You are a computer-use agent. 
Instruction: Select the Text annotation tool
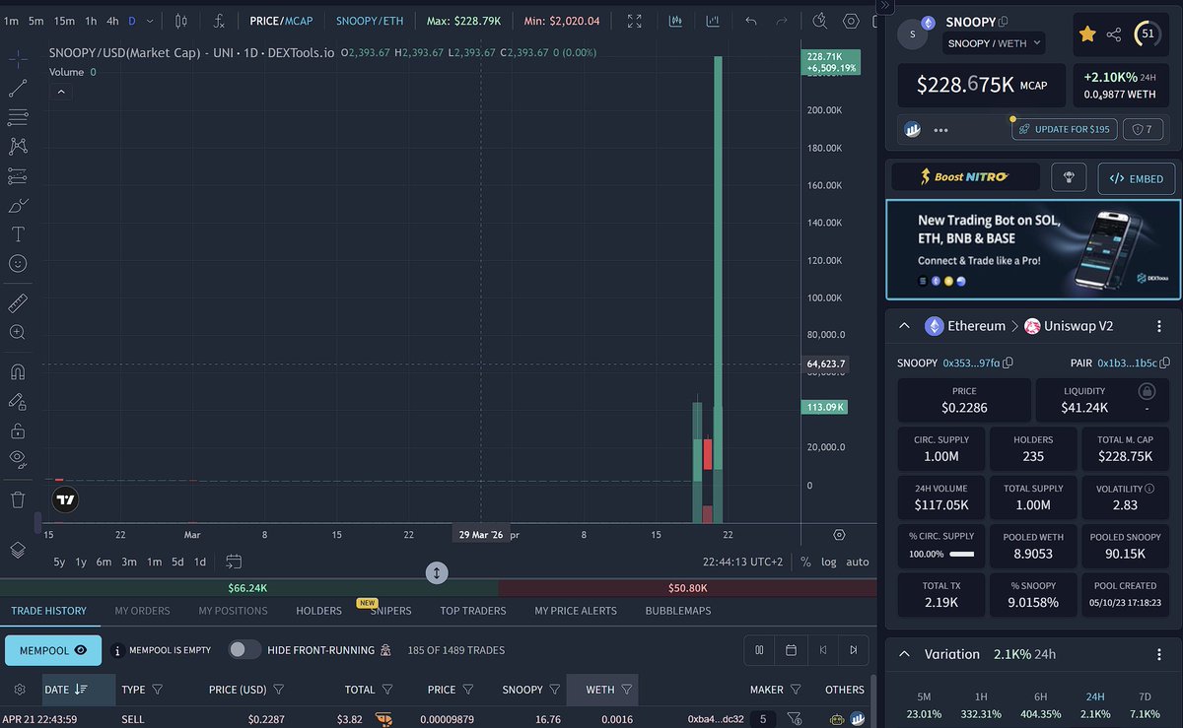pos(18,234)
